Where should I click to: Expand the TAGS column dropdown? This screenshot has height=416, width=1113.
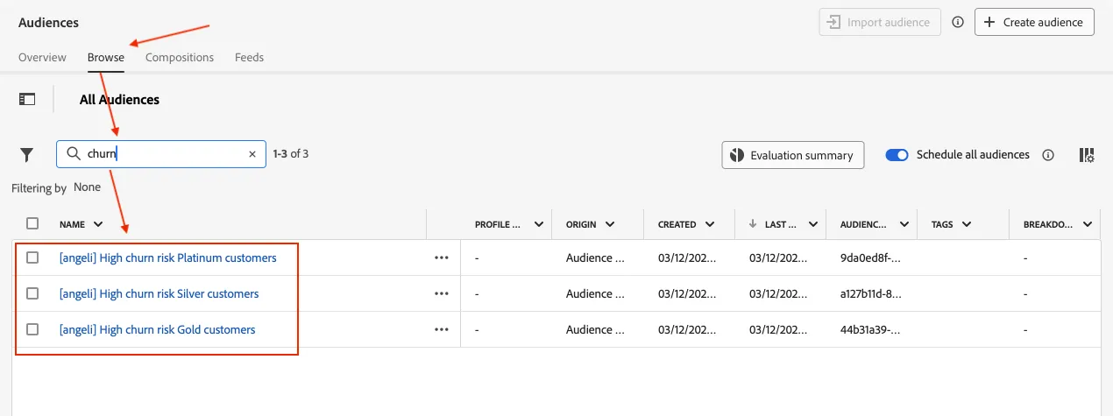click(967, 224)
